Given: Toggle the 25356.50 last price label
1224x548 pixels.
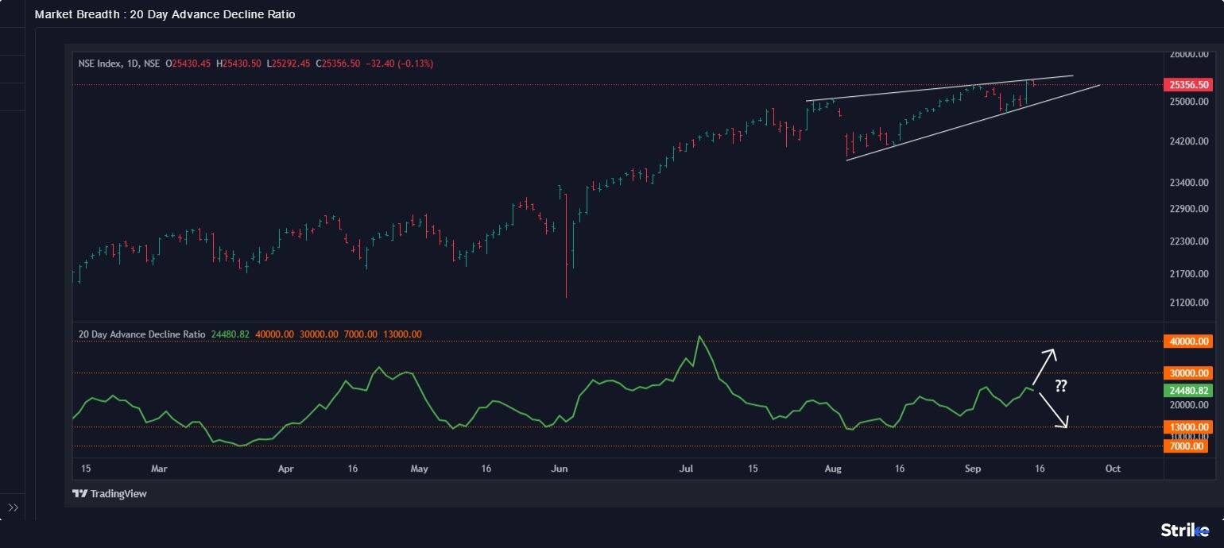Looking at the screenshot, I should point(1187,84).
